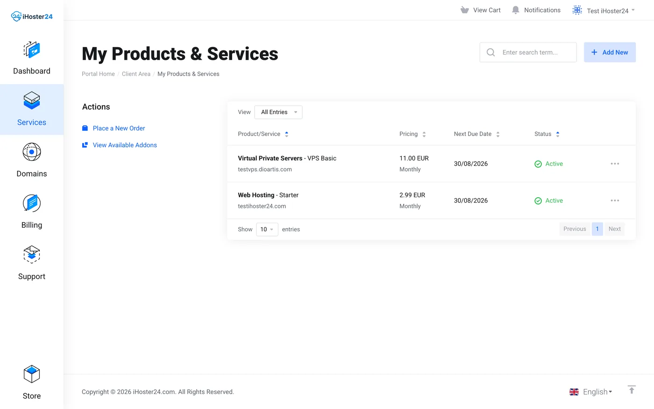654x409 pixels.
Task: Click the View Available Addons icon
Action: (85, 145)
